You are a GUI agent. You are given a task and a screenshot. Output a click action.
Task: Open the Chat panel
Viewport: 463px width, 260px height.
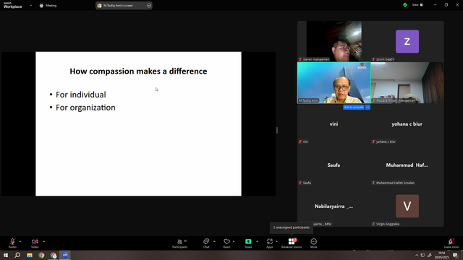click(x=206, y=243)
